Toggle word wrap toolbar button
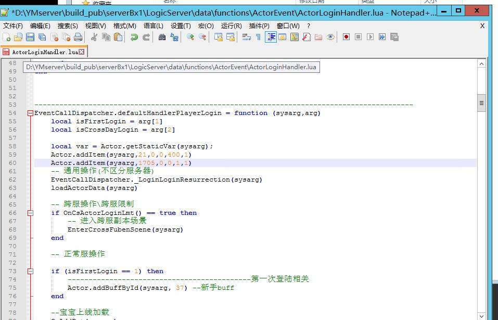This screenshot has width=498, height=320. (x=246, y=37)
